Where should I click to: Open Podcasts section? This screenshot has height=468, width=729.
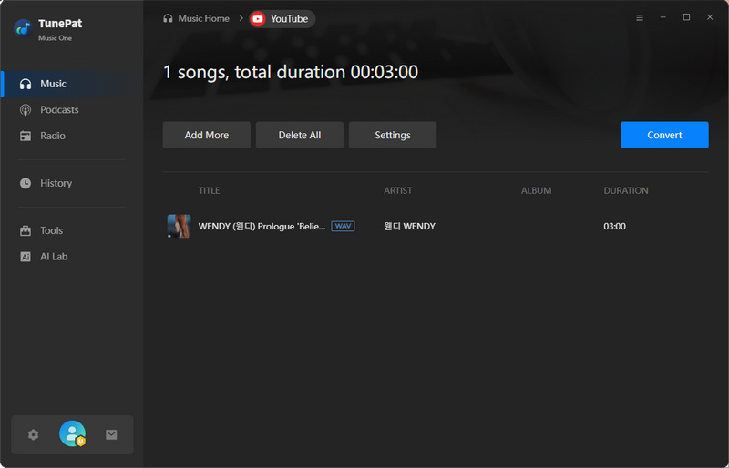click(x=59, y=109)
